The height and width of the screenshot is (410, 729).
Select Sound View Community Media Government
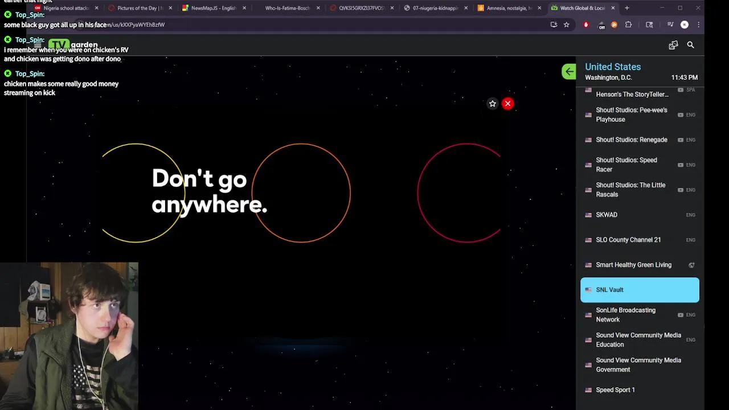(x=640, y=365)
